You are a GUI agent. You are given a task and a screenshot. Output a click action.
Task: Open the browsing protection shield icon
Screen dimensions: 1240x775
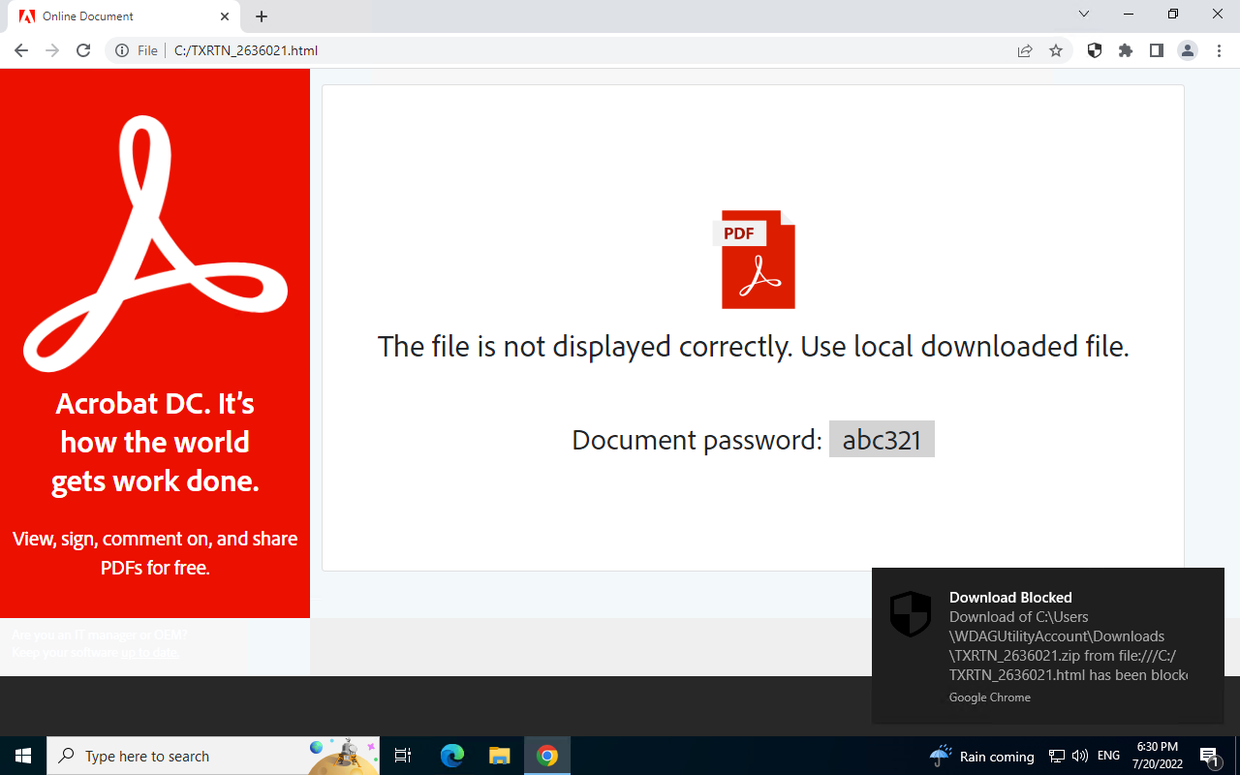(1094, 50)
